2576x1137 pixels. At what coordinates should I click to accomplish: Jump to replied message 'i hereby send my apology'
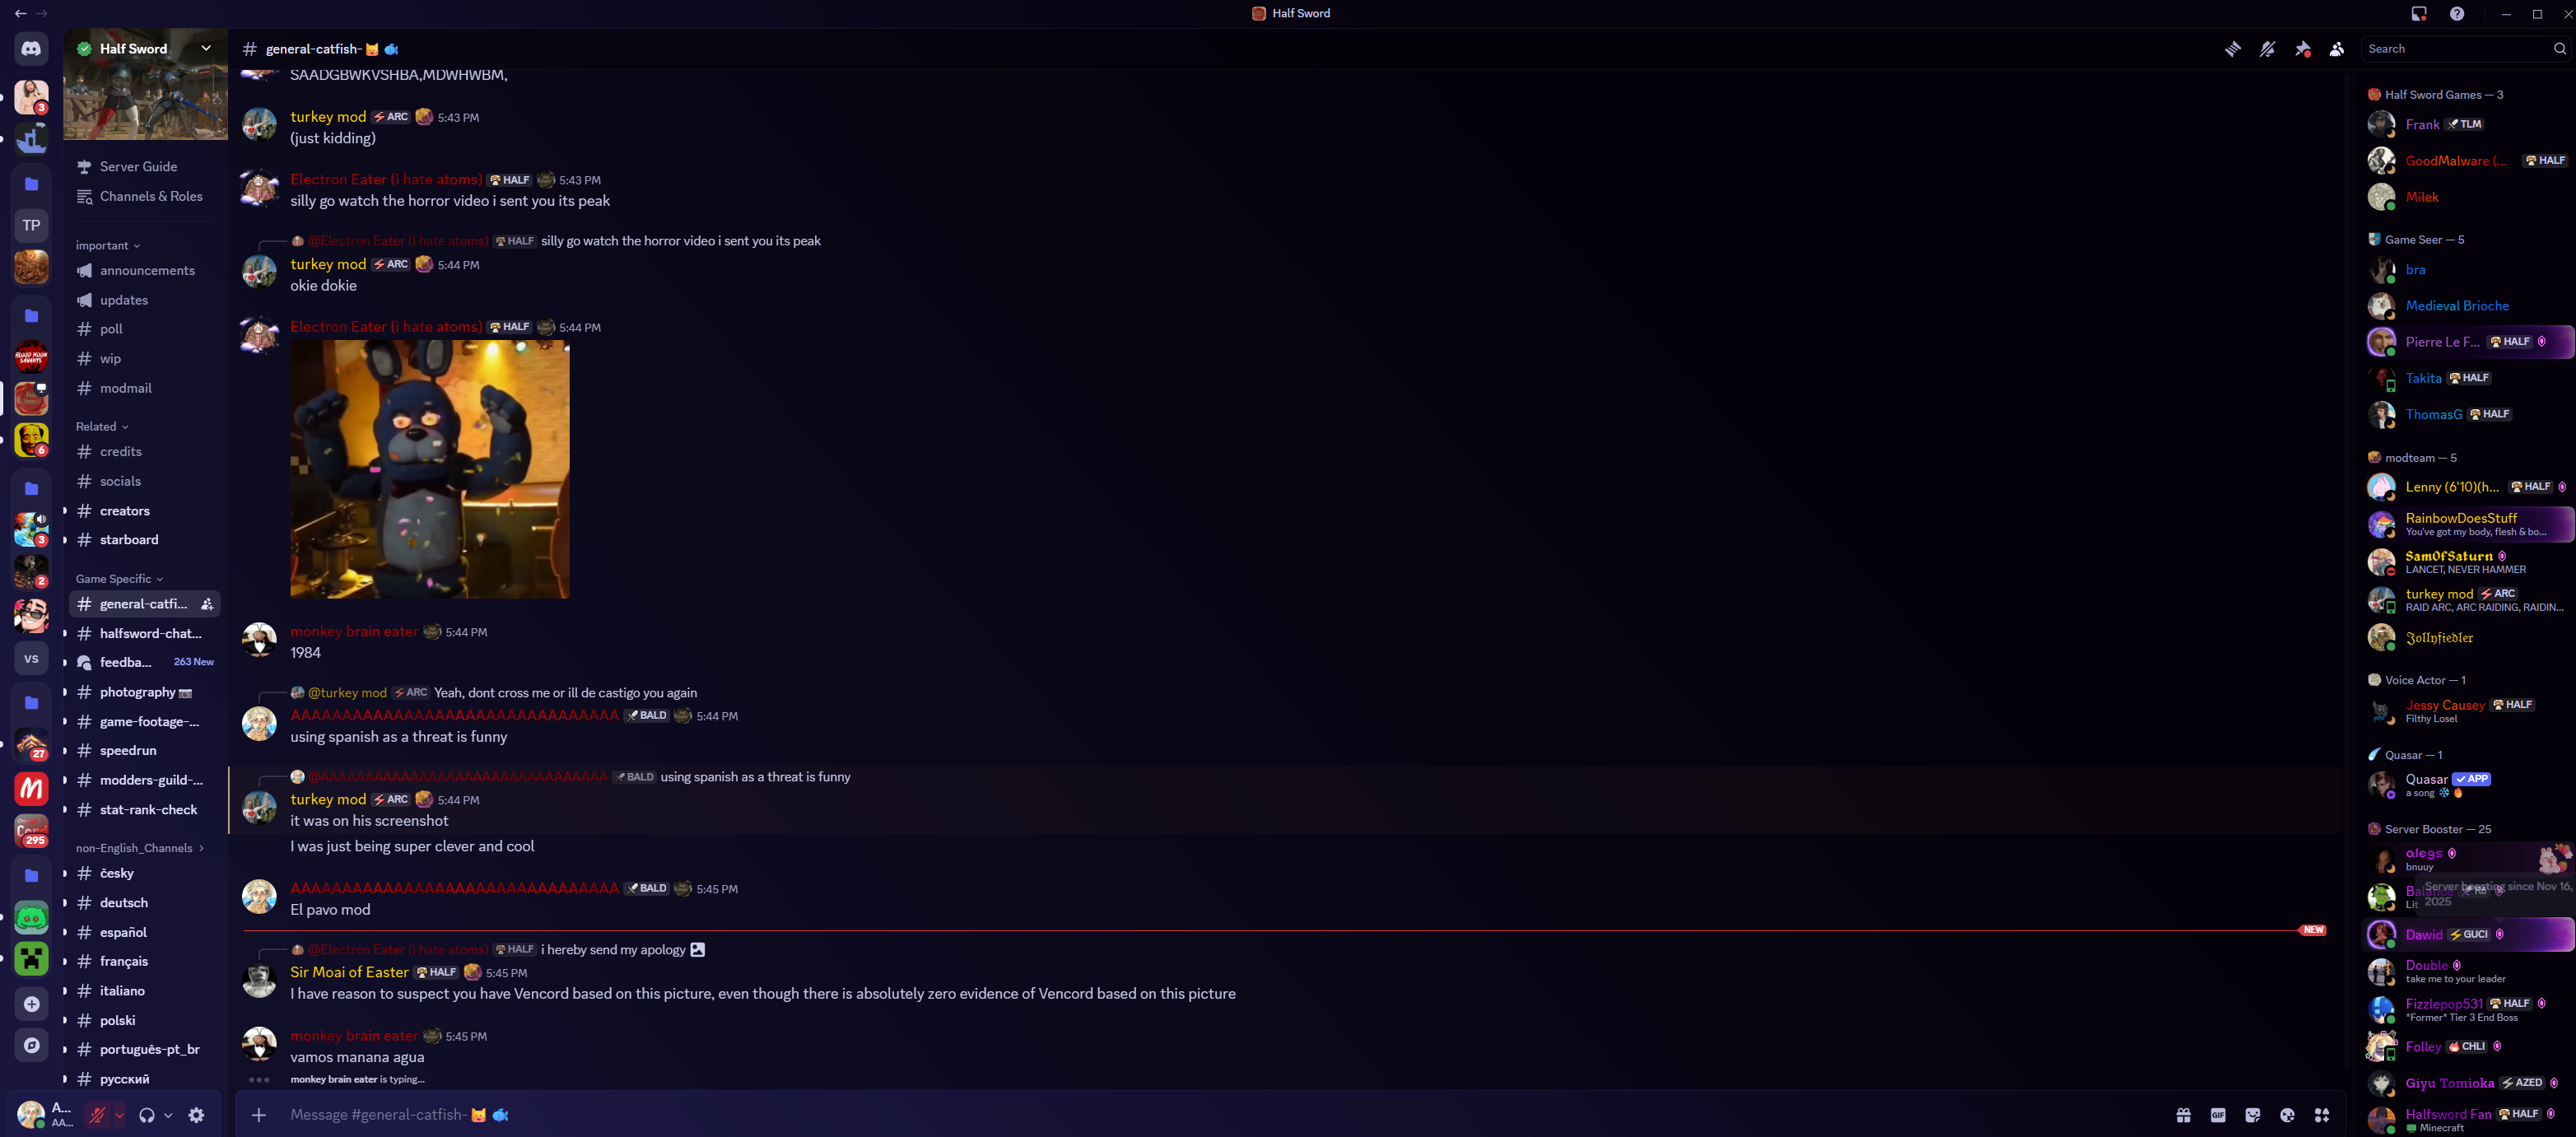pyautogui.click(x=613, y=950)
